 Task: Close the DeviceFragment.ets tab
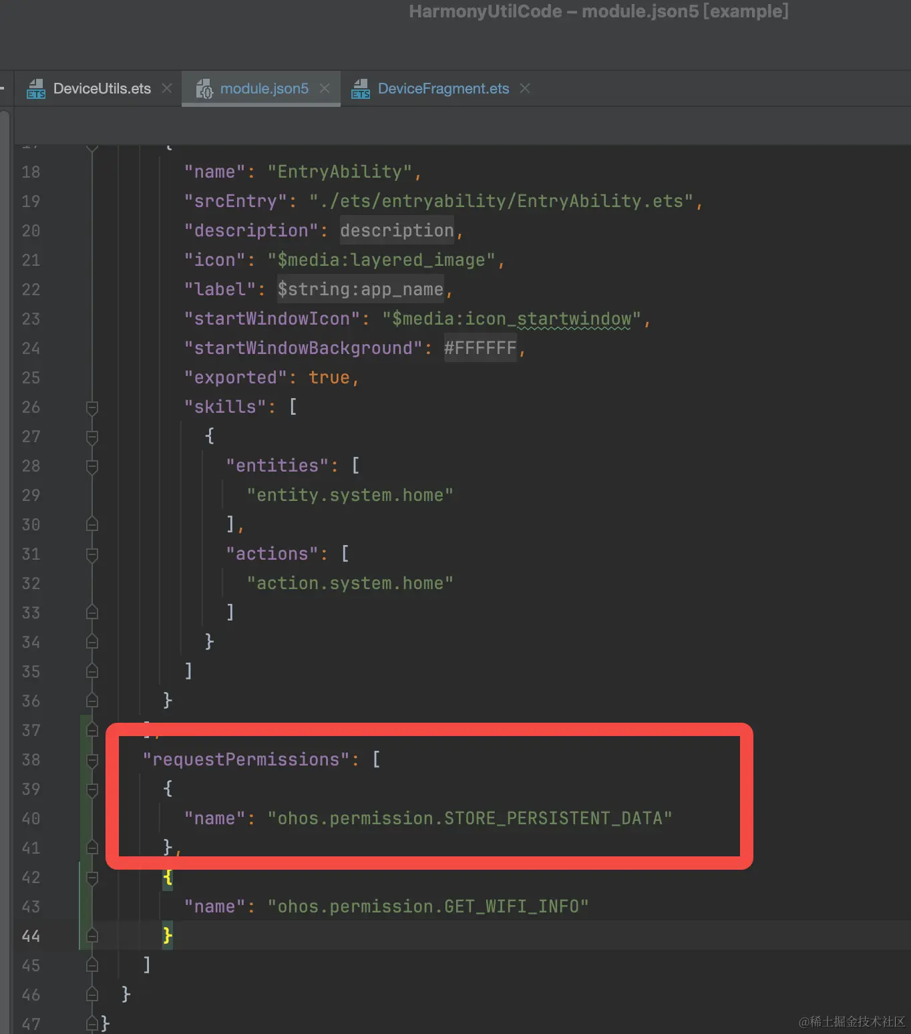pos(525,88)
